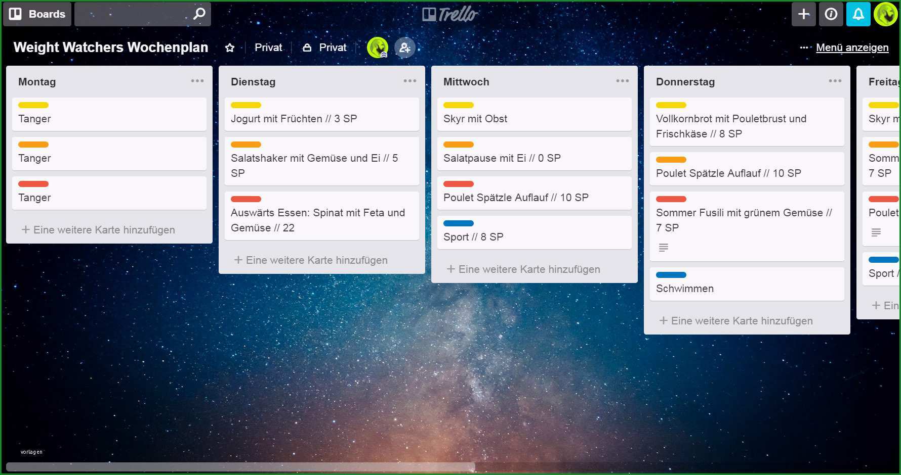Star the Weight Watchers Wochenplan board
This screenshot has width=901, height=475.
pos(230,47)
